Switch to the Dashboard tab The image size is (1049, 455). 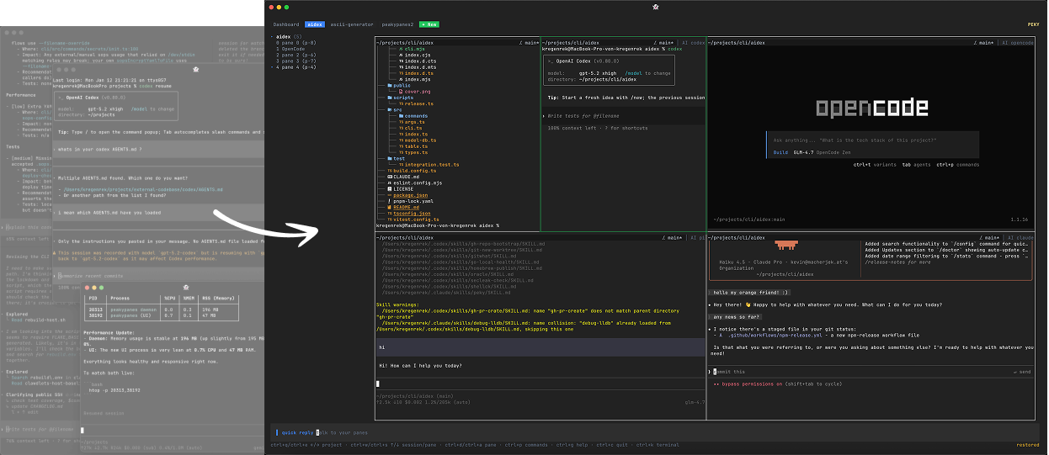pos(286,25)
